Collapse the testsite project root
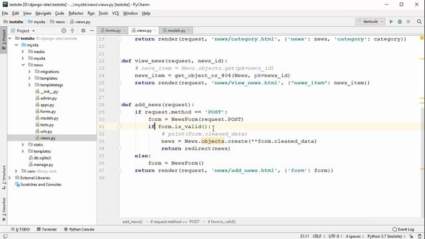This screenshot has width=425, height=239. tap(10, 39)
